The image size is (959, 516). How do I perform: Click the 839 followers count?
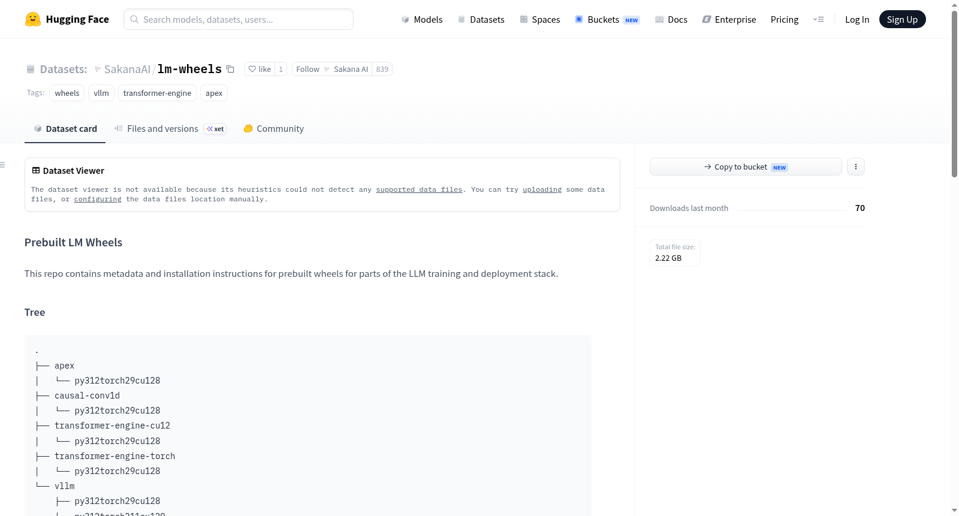(x=382, y=69)
